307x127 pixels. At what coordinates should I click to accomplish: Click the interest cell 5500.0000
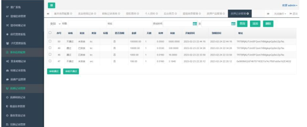click(174, 42)
